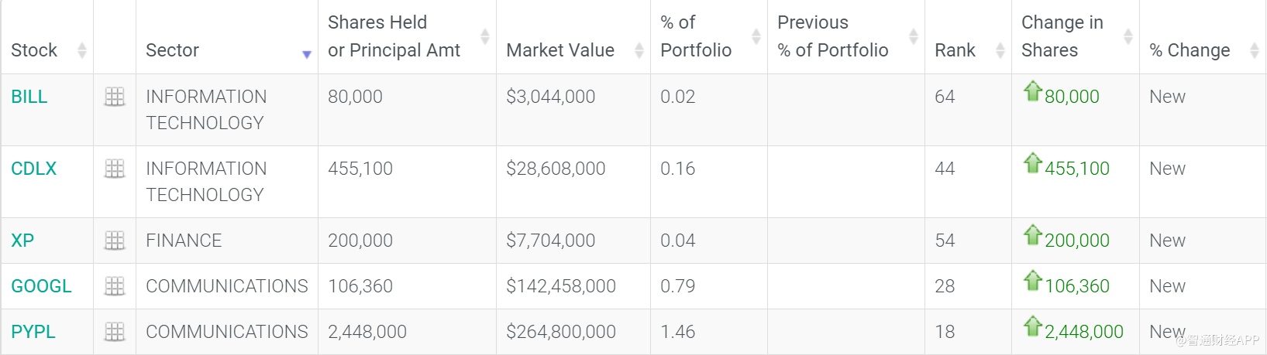1267x355 pixels.
Task: Open the BILL stock link
Action: pyautogui.click(x=29, y=97)
